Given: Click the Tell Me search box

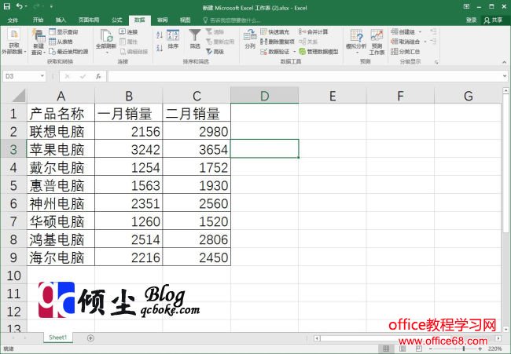Looking at the screenshot, I should point(232,20).
